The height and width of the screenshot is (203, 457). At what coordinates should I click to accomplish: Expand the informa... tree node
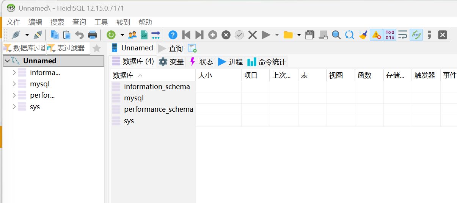point(14,72)
